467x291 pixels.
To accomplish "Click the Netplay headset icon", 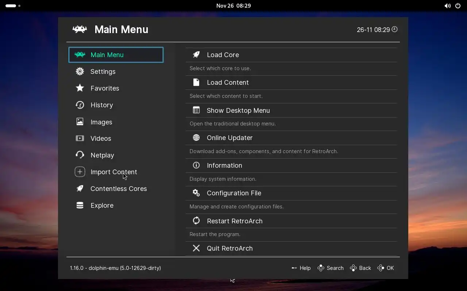I will click(x=80, y=155).
